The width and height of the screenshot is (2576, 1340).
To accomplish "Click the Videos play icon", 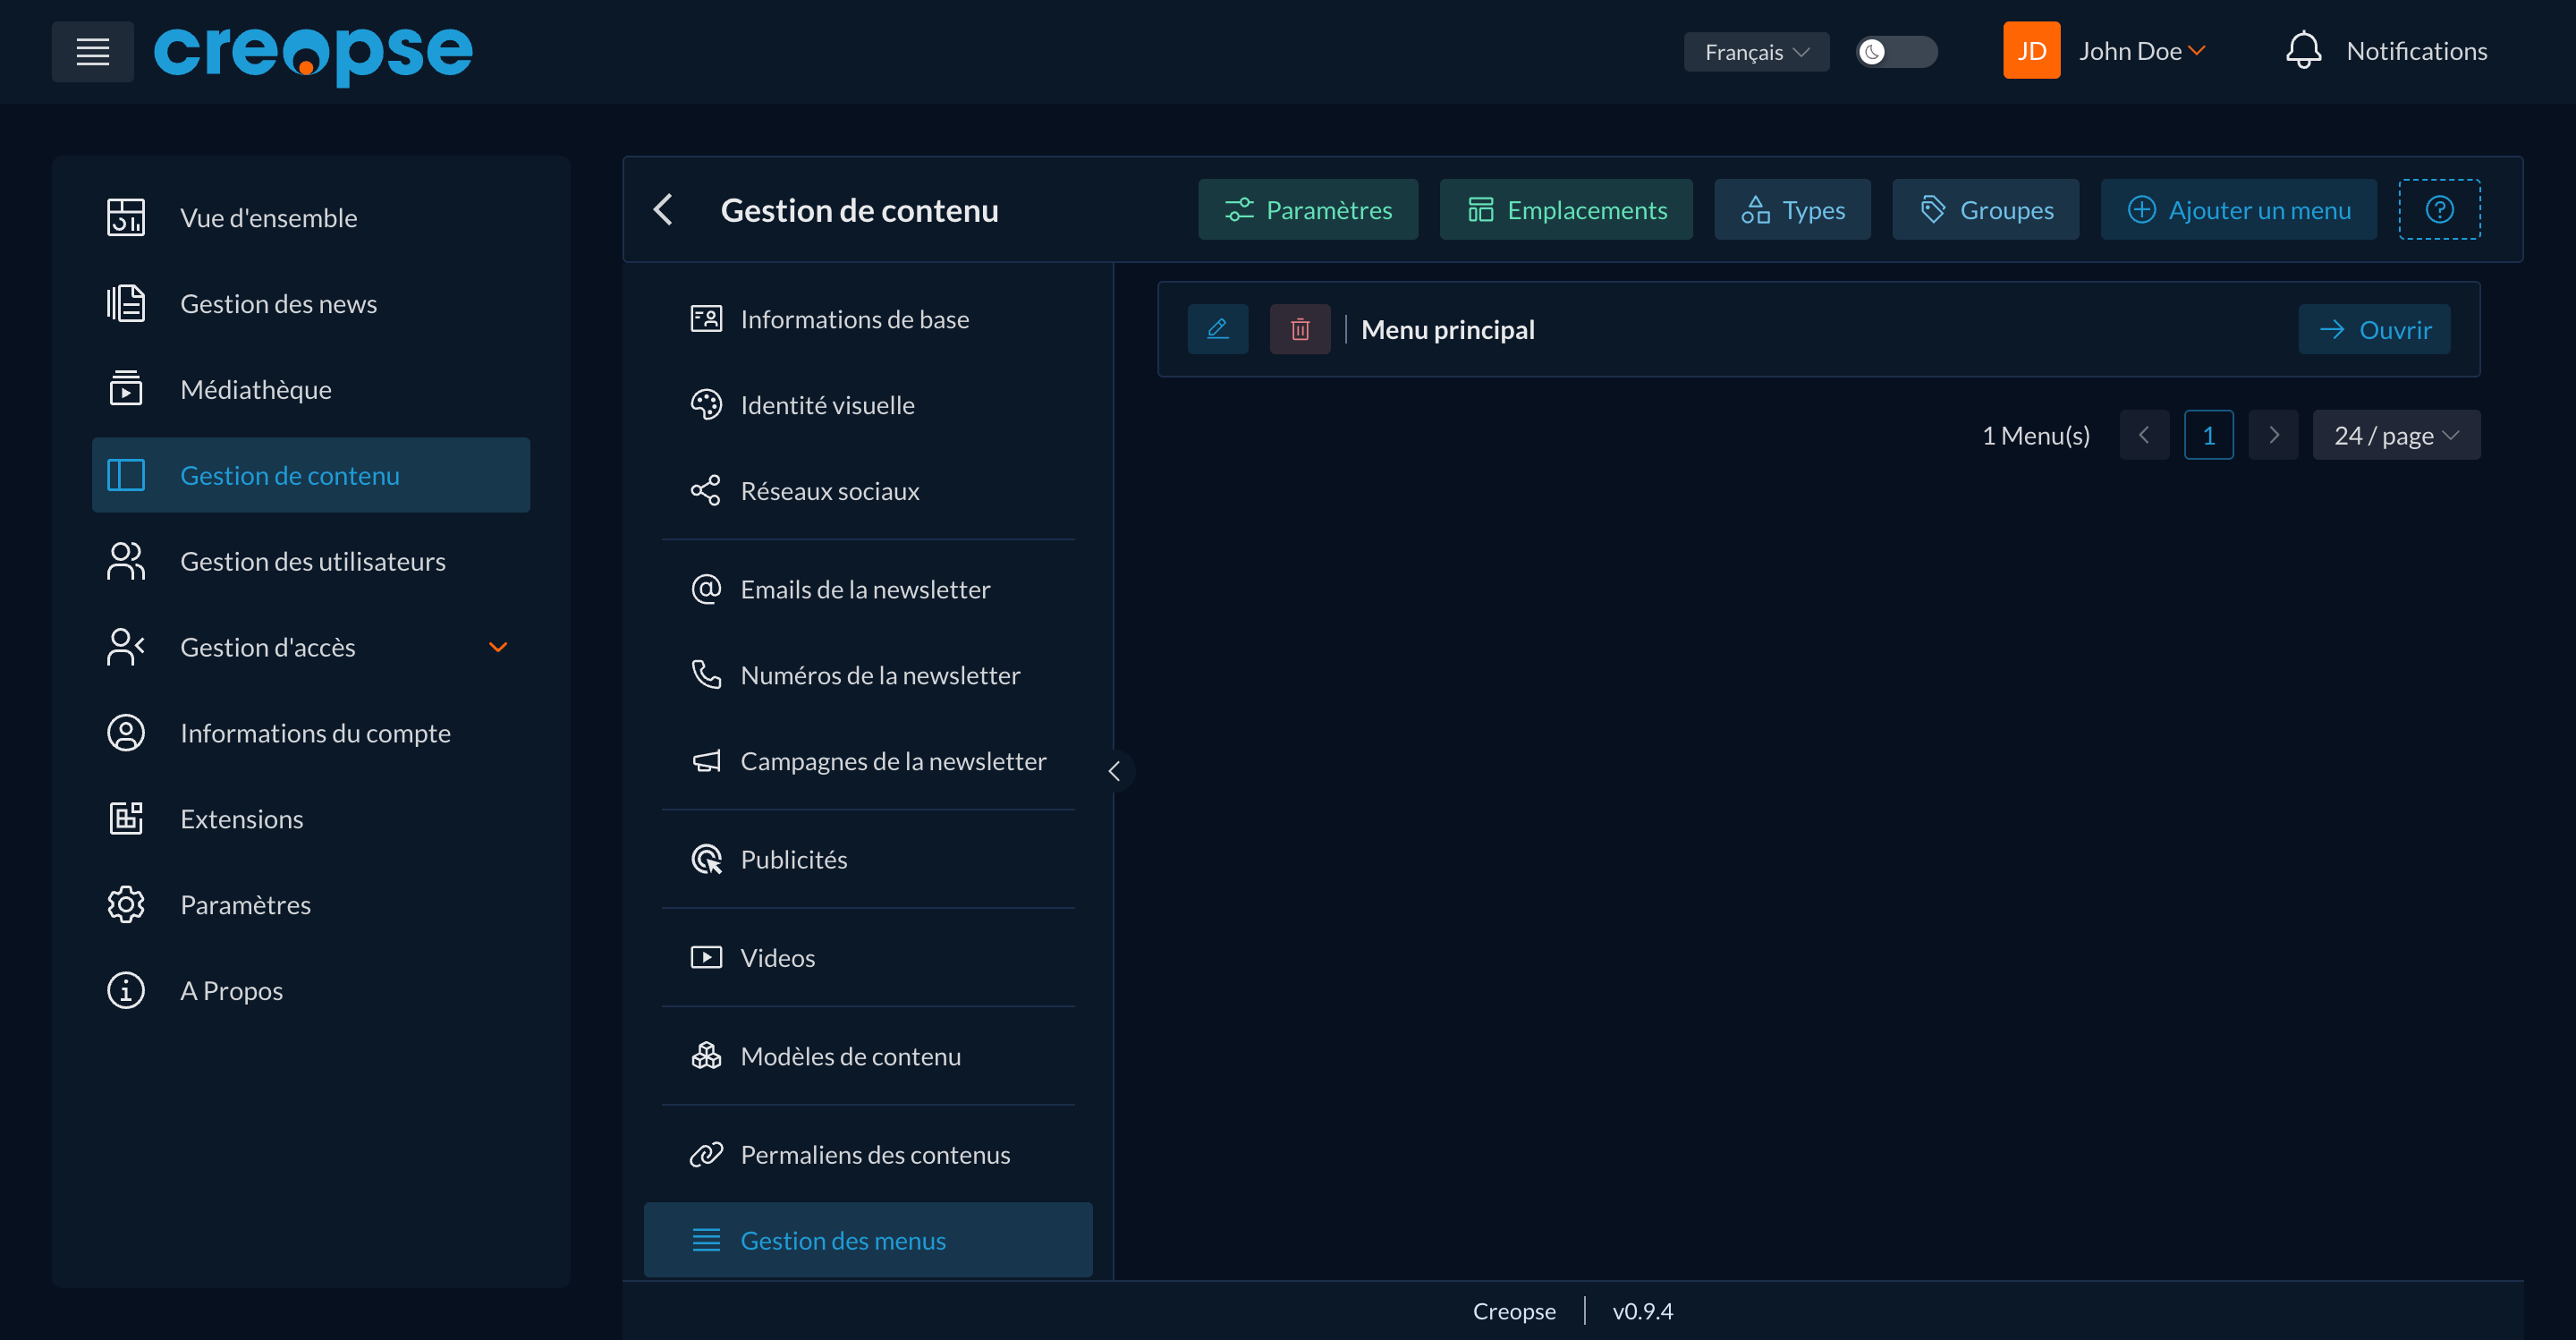I will coord(706,957).
